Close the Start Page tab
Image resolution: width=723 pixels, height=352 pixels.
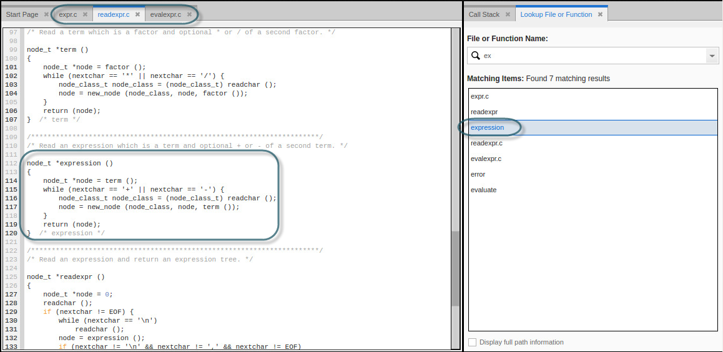click(46, 14)
